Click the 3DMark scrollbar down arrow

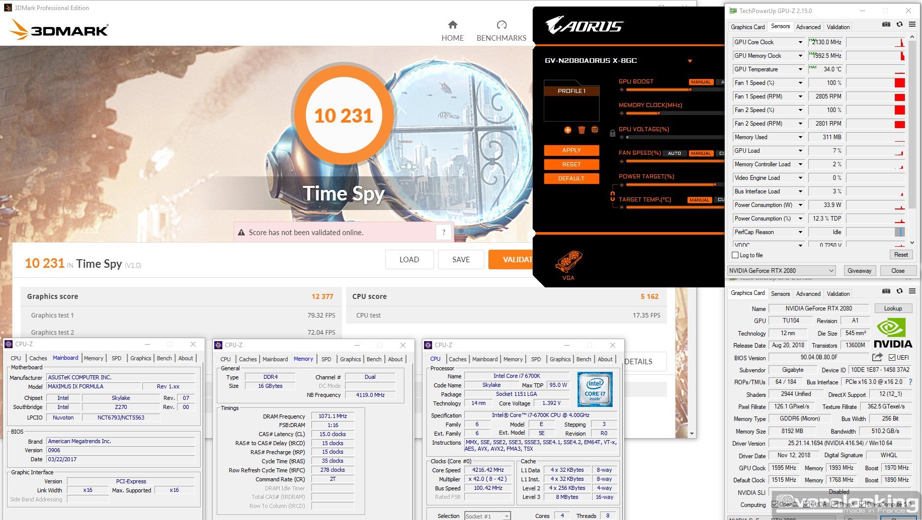point(692,434)
